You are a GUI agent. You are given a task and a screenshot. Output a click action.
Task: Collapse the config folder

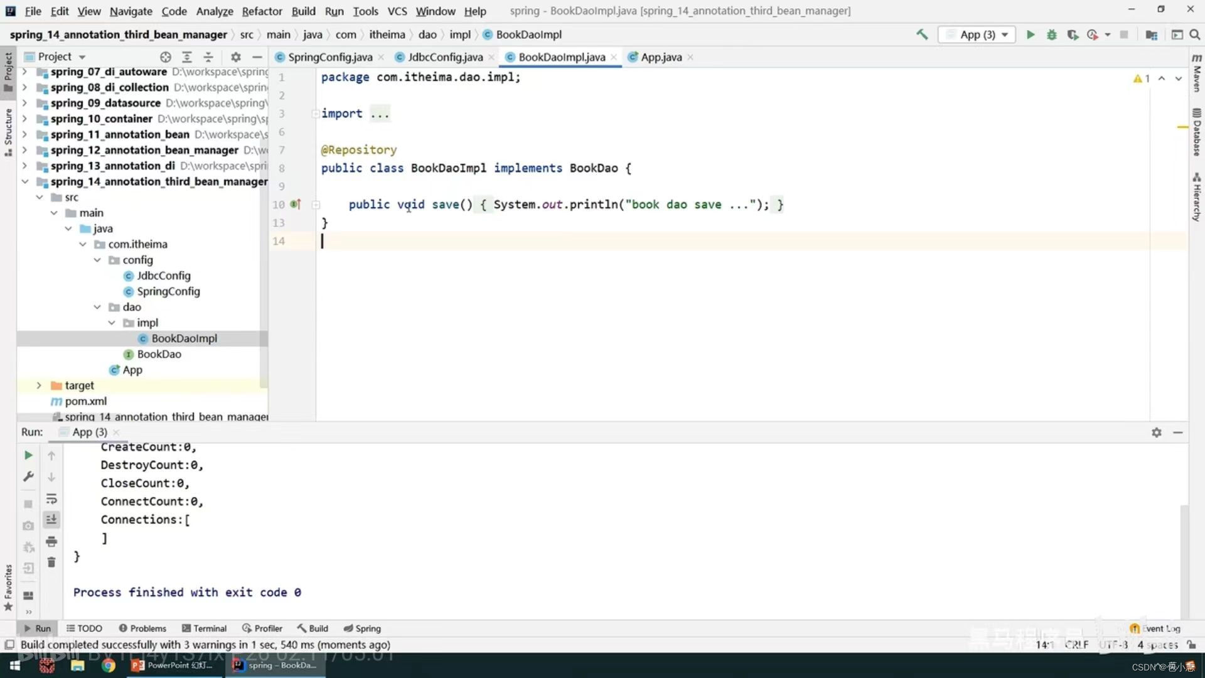pyautogui.click(x=97, y=260)
